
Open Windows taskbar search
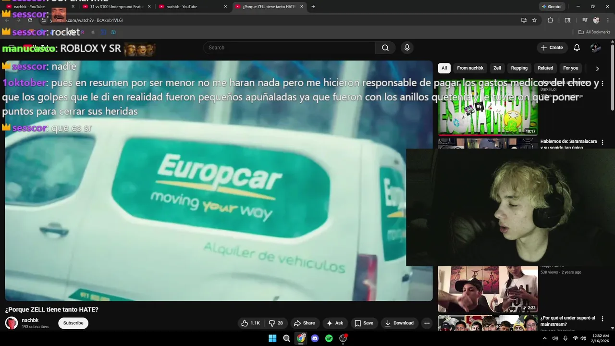(x=287, y=338)
